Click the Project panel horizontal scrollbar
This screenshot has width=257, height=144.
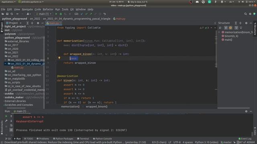(x=16, y=108)
